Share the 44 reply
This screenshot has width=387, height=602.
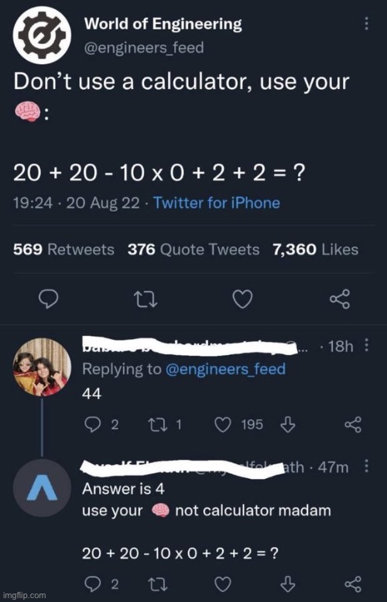(x=353, y=425)
